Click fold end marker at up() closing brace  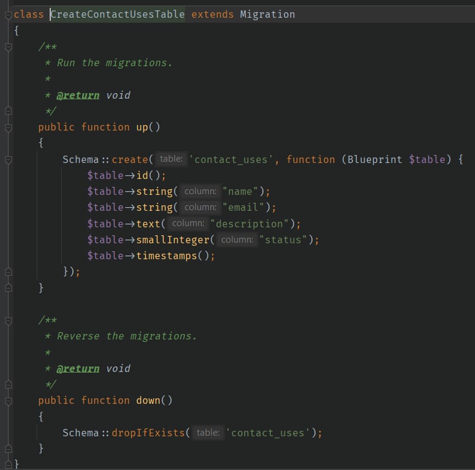(9, 287)
